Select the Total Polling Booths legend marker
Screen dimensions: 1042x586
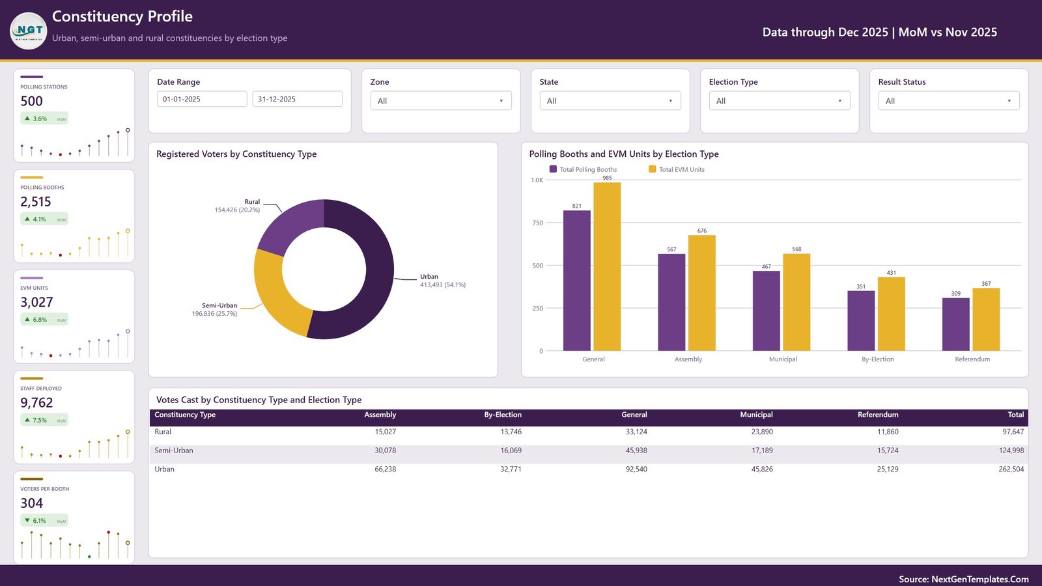pyautogui.click(x=553, y=169)
